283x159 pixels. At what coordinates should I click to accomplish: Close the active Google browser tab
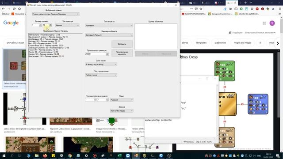pyautogui.click(x=235, y=3)
